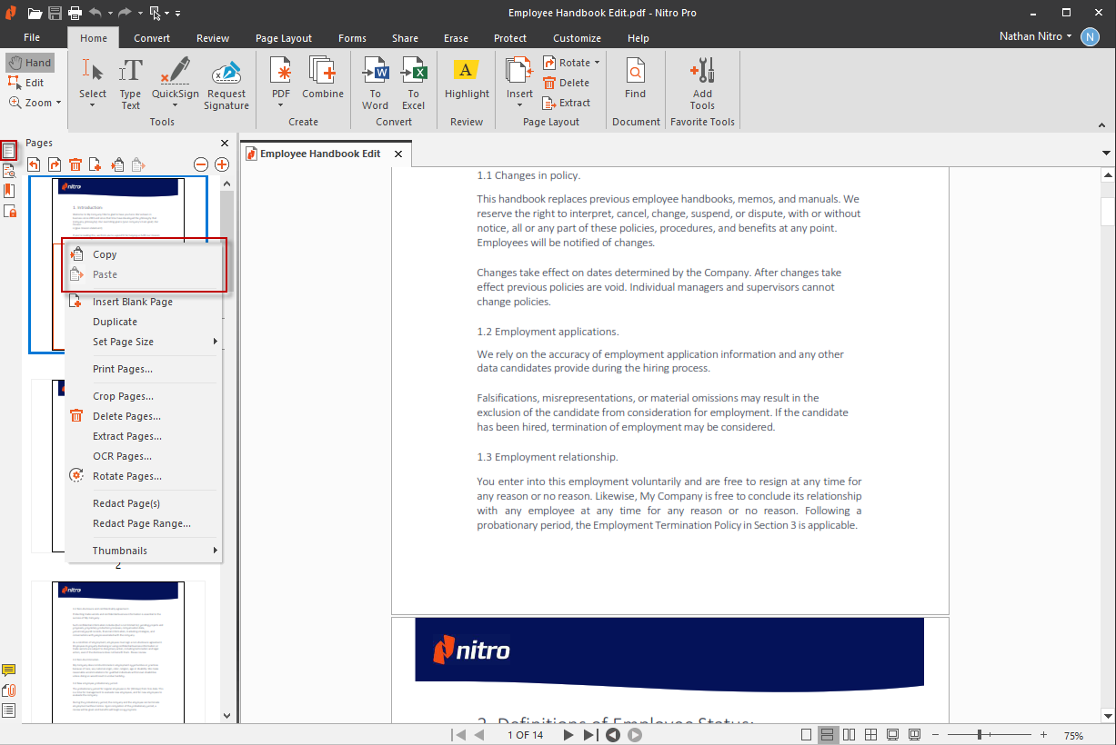
Task: Convert the document to Excel
Action: click(x=414, y=82)
